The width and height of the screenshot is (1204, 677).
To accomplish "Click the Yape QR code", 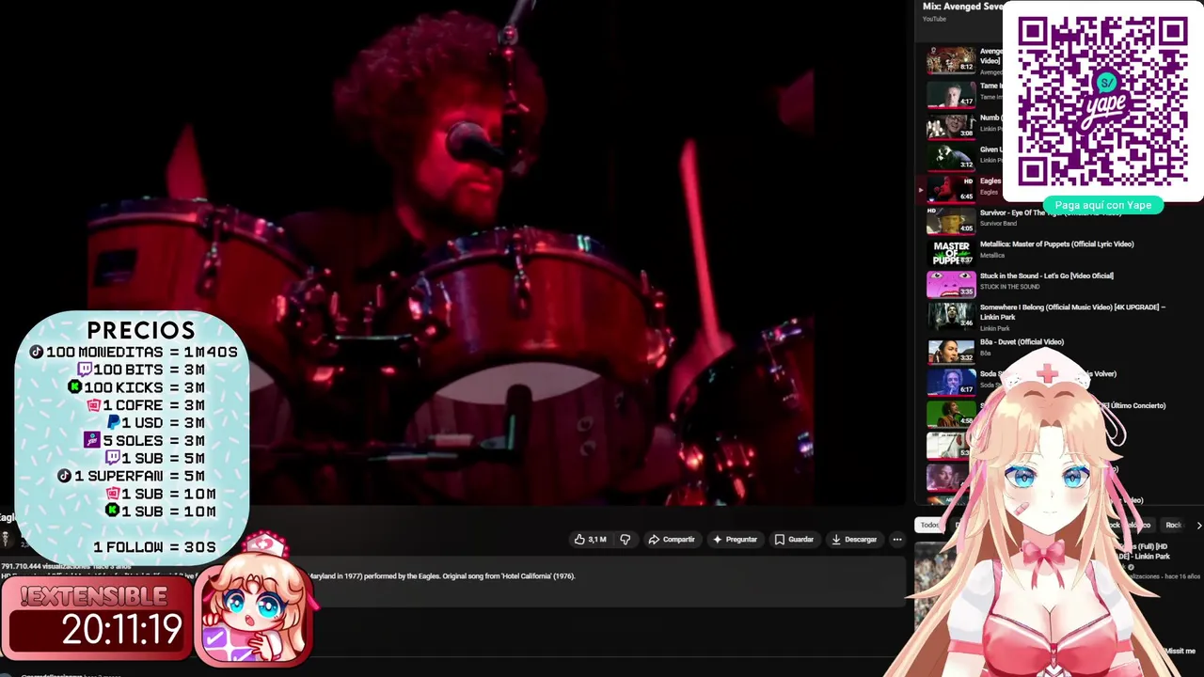I will tap(1102, 101).
